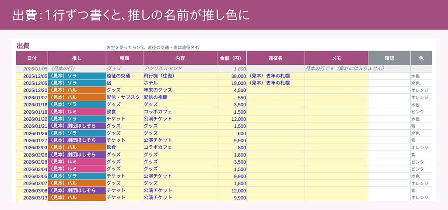Select the date 2026/03/13
This screenshot has width=448, height=210.
(x=32, y=198)
